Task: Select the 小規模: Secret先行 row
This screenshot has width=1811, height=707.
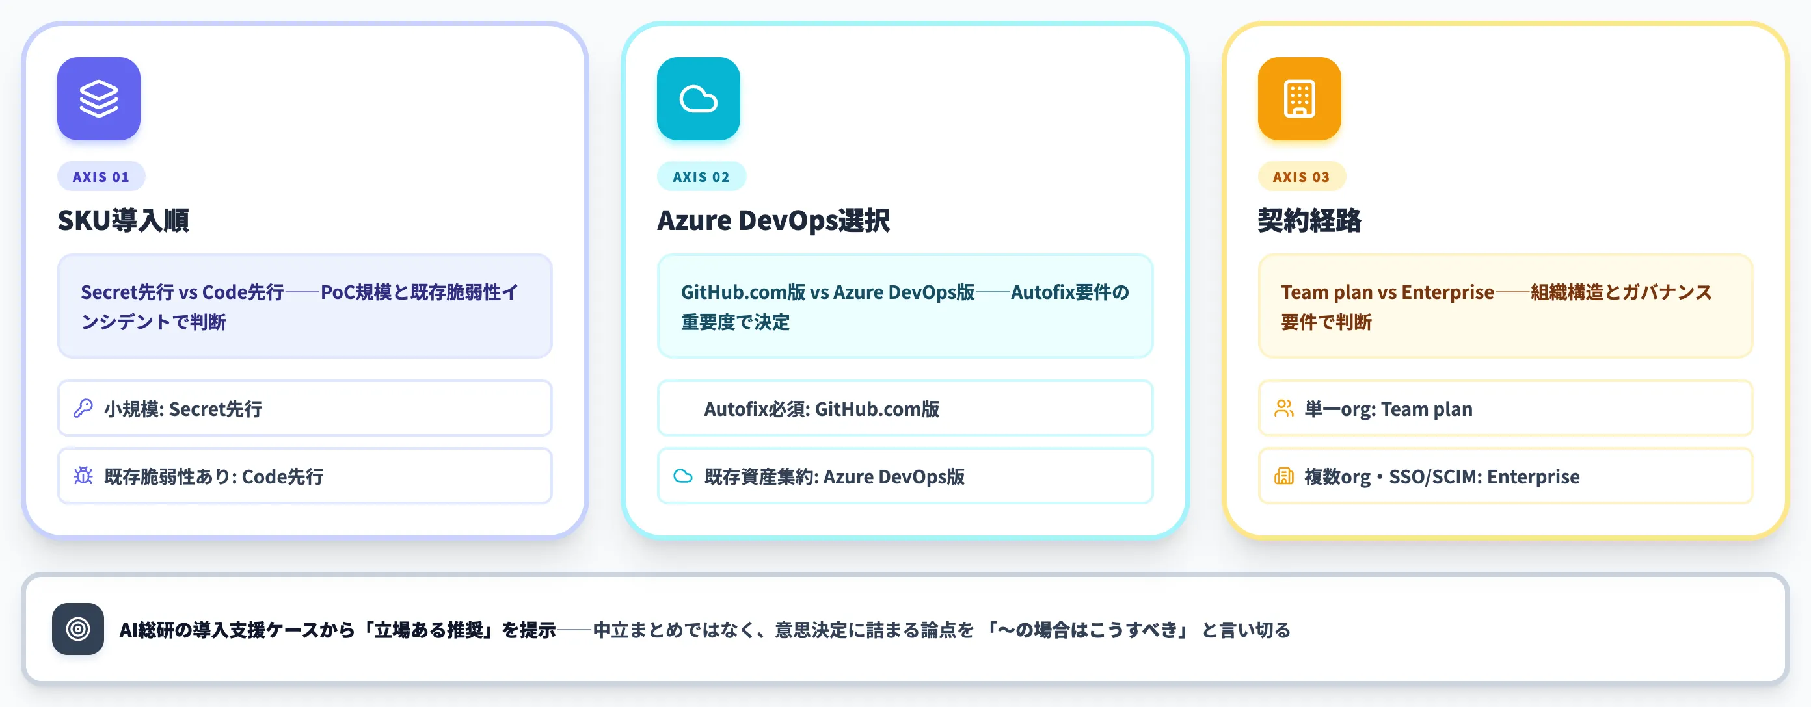Action: 305,408
